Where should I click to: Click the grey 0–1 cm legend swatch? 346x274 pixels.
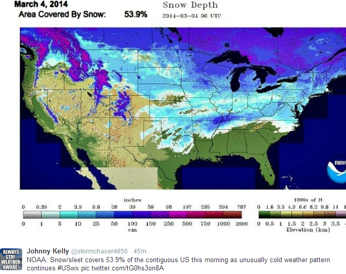click(x=32, y=215)
